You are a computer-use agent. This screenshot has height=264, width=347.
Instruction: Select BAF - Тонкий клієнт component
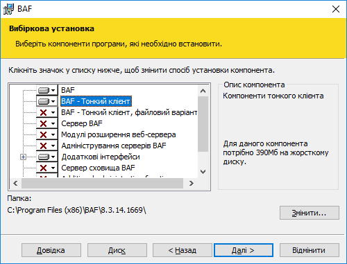coord(96,101)
